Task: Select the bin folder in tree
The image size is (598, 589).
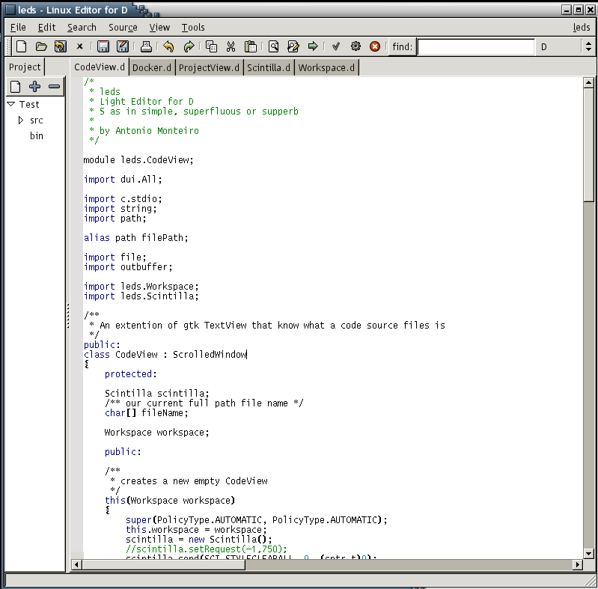Action: tap(37, 135)
